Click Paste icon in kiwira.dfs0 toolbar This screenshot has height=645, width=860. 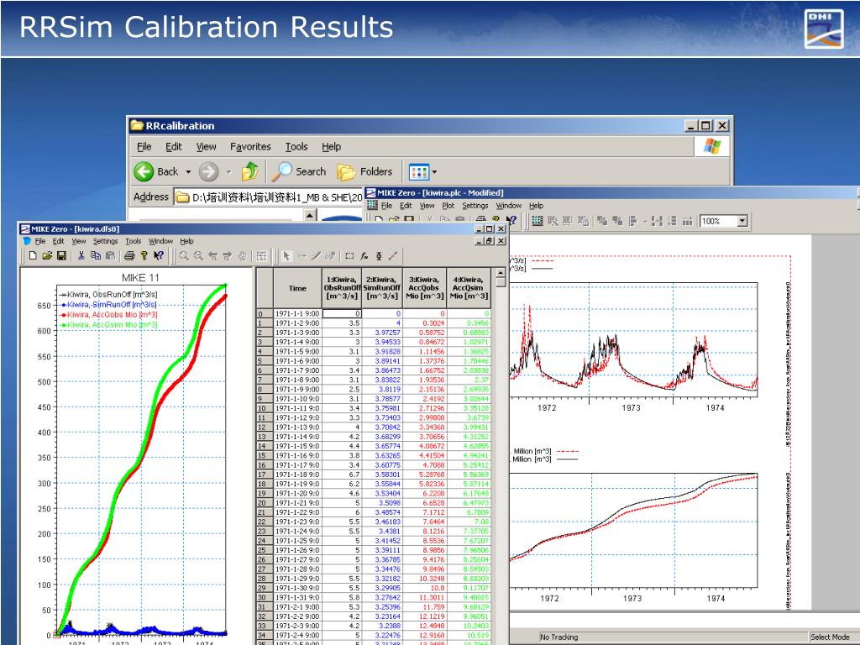point(110,255)
